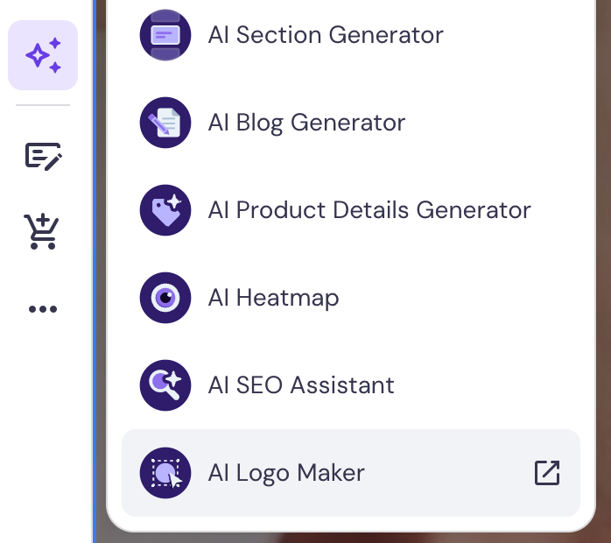This screenshot has width=611, height=543.
Task: Click the AI Logo Maker round icon
Action: (165, 473)
